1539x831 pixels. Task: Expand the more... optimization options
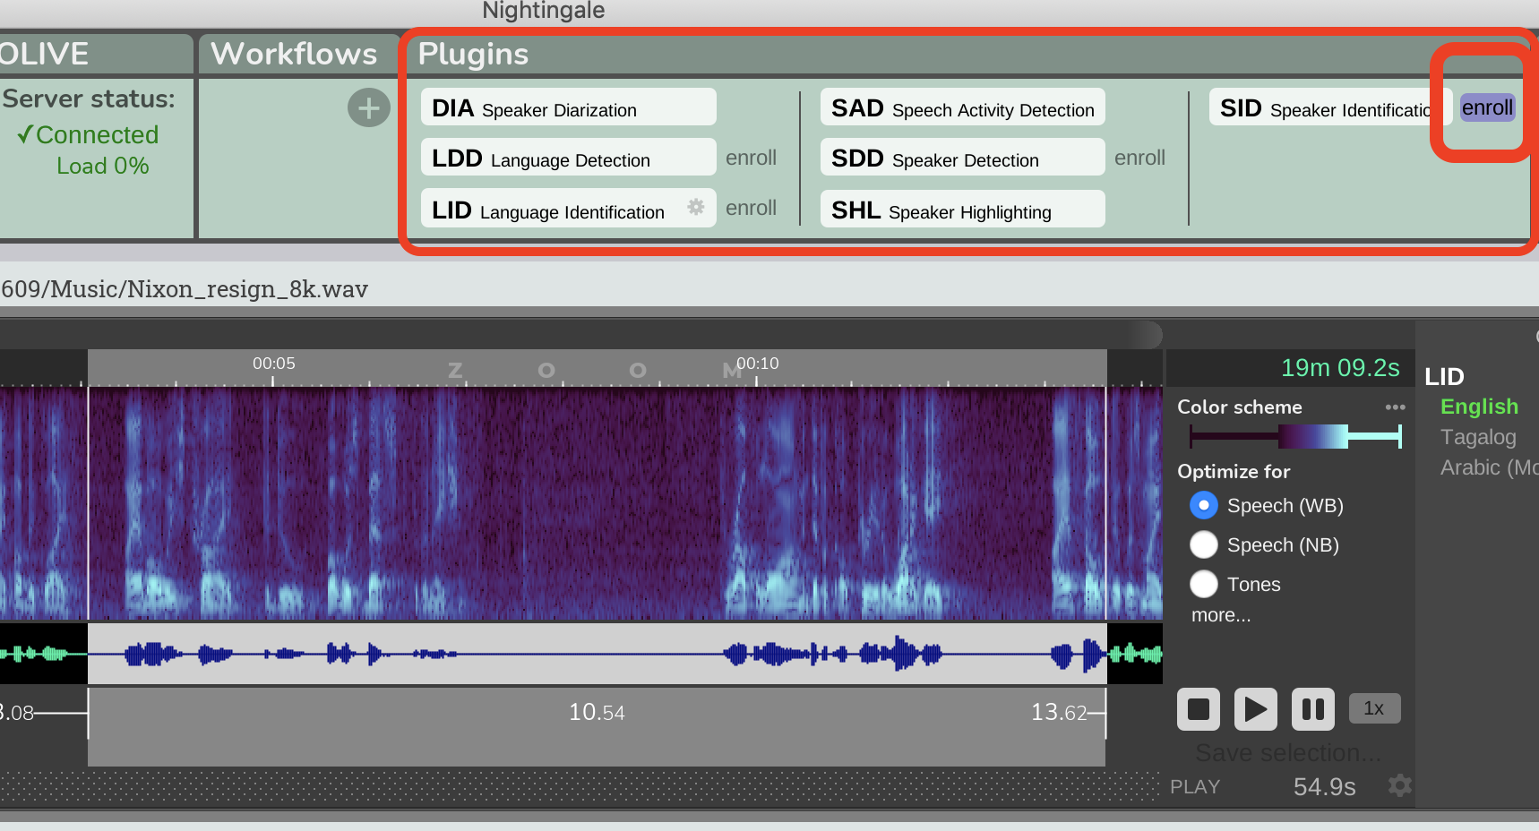pyautogui.click(x=1220, y=615)
